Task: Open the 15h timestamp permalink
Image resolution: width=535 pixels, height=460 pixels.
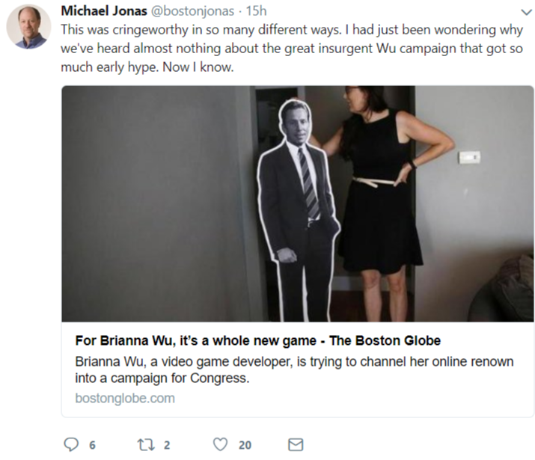Action: [256, 11]
